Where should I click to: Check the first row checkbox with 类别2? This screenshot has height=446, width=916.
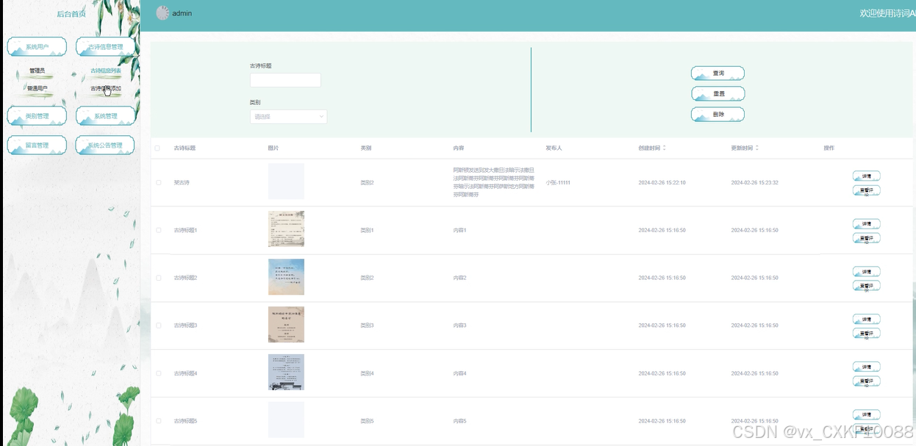pyautogui.click(x=158, y=182)
